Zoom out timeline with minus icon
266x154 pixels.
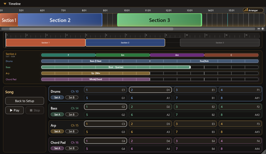tap(259, 29)
